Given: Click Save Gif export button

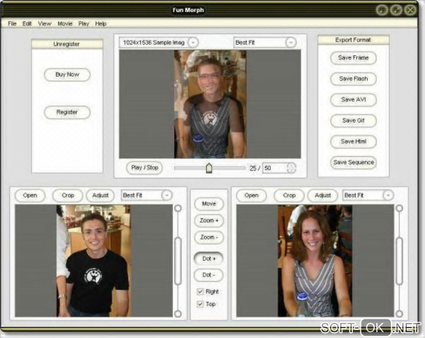Looking at the screenshot, I should point(353,120).
